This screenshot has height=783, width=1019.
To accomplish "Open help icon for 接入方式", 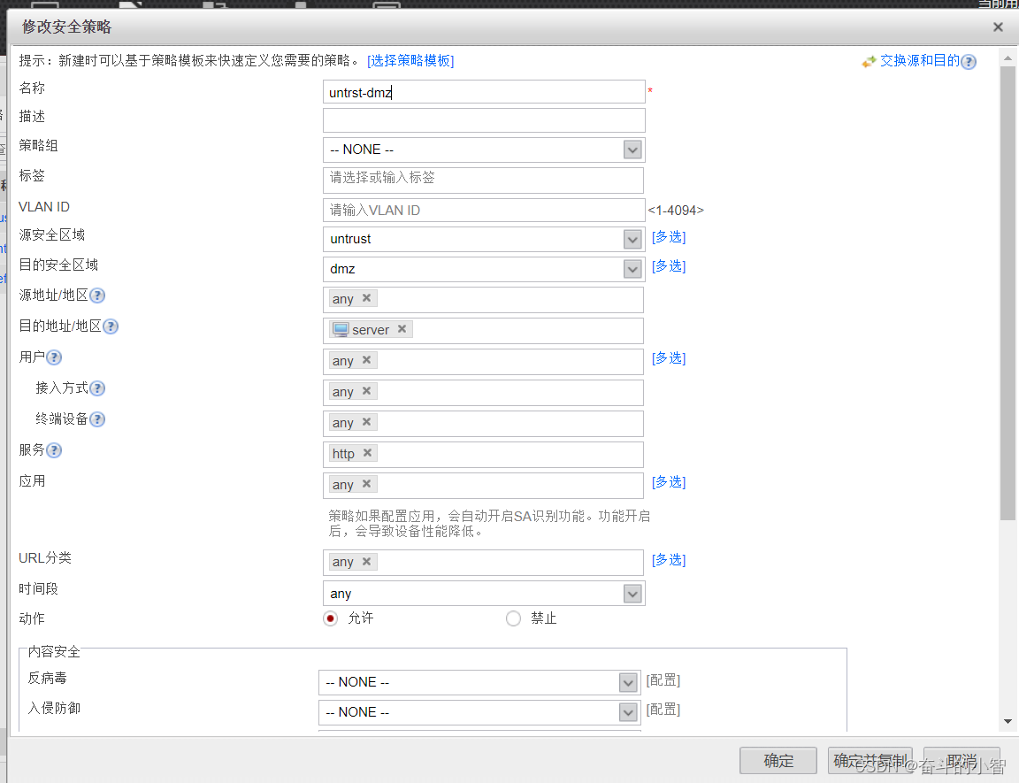I will (97, 388).
